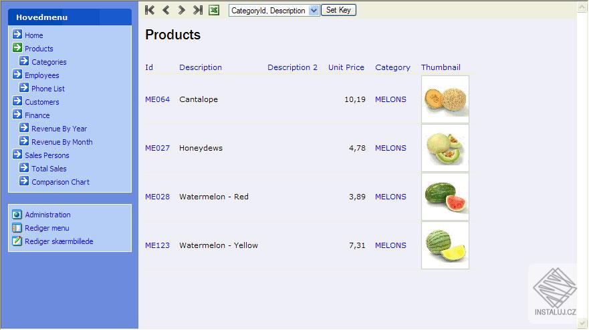The width and height of the screenshot is (589, 330).
Task: Click the arrow icon beside Sales Persons
Action: click(x=17, y=154)
